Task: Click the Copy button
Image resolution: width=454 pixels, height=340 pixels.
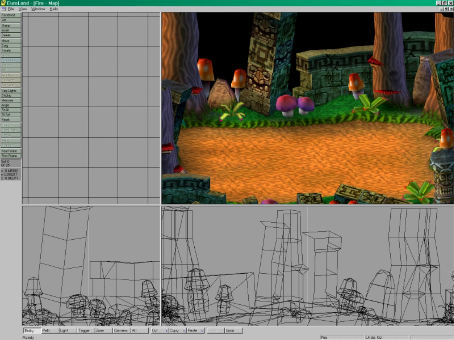Action: point(177,331)
